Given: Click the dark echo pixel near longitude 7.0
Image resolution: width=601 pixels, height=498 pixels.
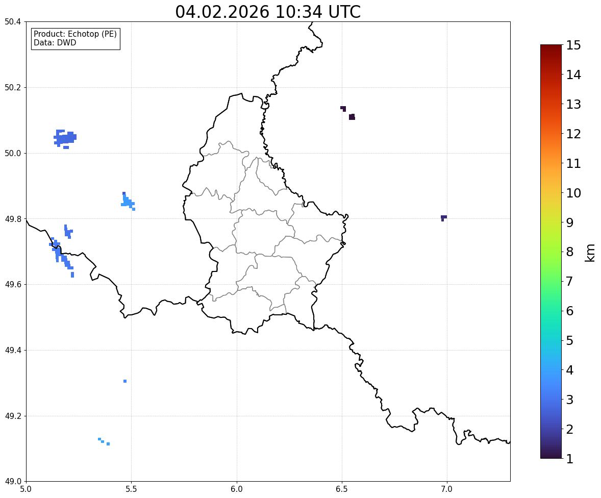Looking at the screenshot, I should [444, 218].
